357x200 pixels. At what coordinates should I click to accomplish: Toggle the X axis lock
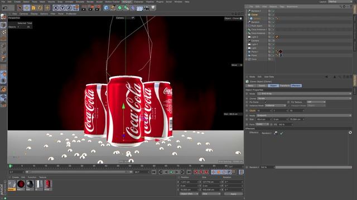pos(56,8)
